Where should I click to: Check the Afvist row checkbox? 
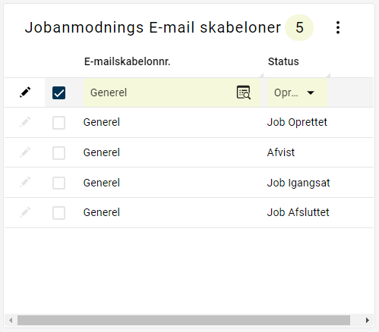click(58, 153)
